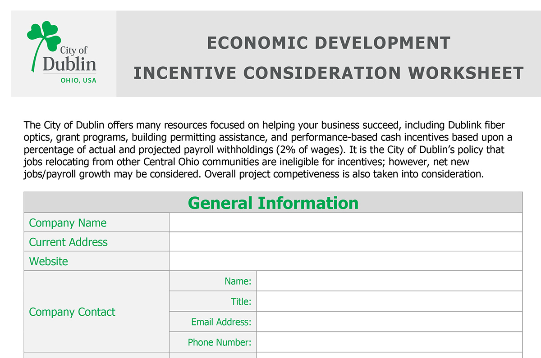Click the introductory paragraph about Dublin incentives
The width and height of the screenshot is (541, 358).
click(268, 150)
